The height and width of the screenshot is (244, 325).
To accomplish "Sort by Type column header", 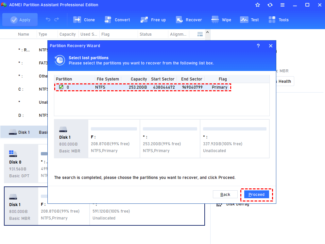I will (43, 34).
